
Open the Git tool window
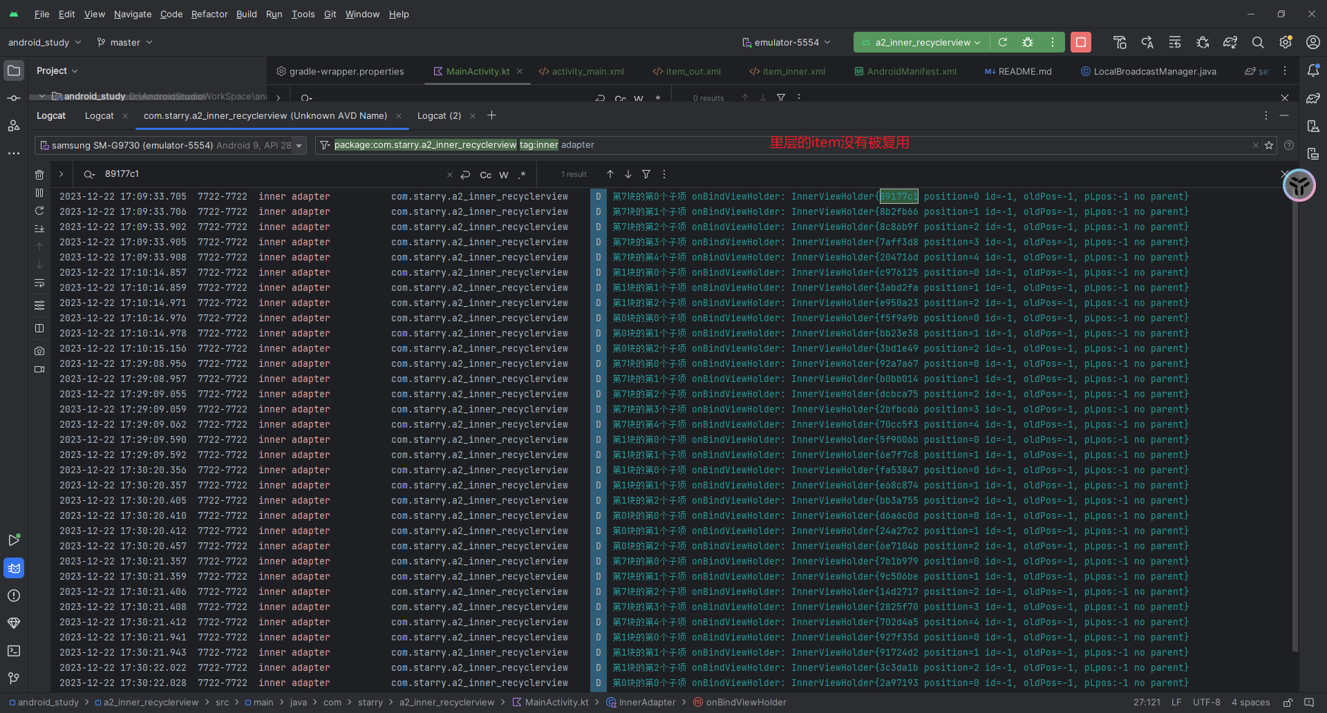coord(14,678)
